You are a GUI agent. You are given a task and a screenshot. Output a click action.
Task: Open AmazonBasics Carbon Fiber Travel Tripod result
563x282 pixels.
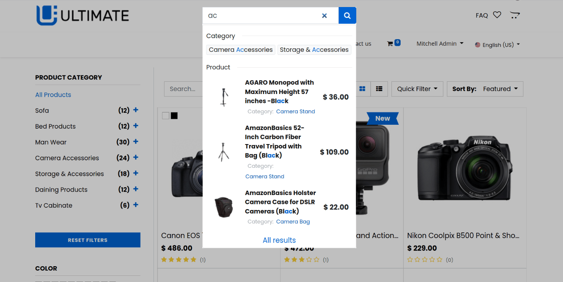pos(274,141)
